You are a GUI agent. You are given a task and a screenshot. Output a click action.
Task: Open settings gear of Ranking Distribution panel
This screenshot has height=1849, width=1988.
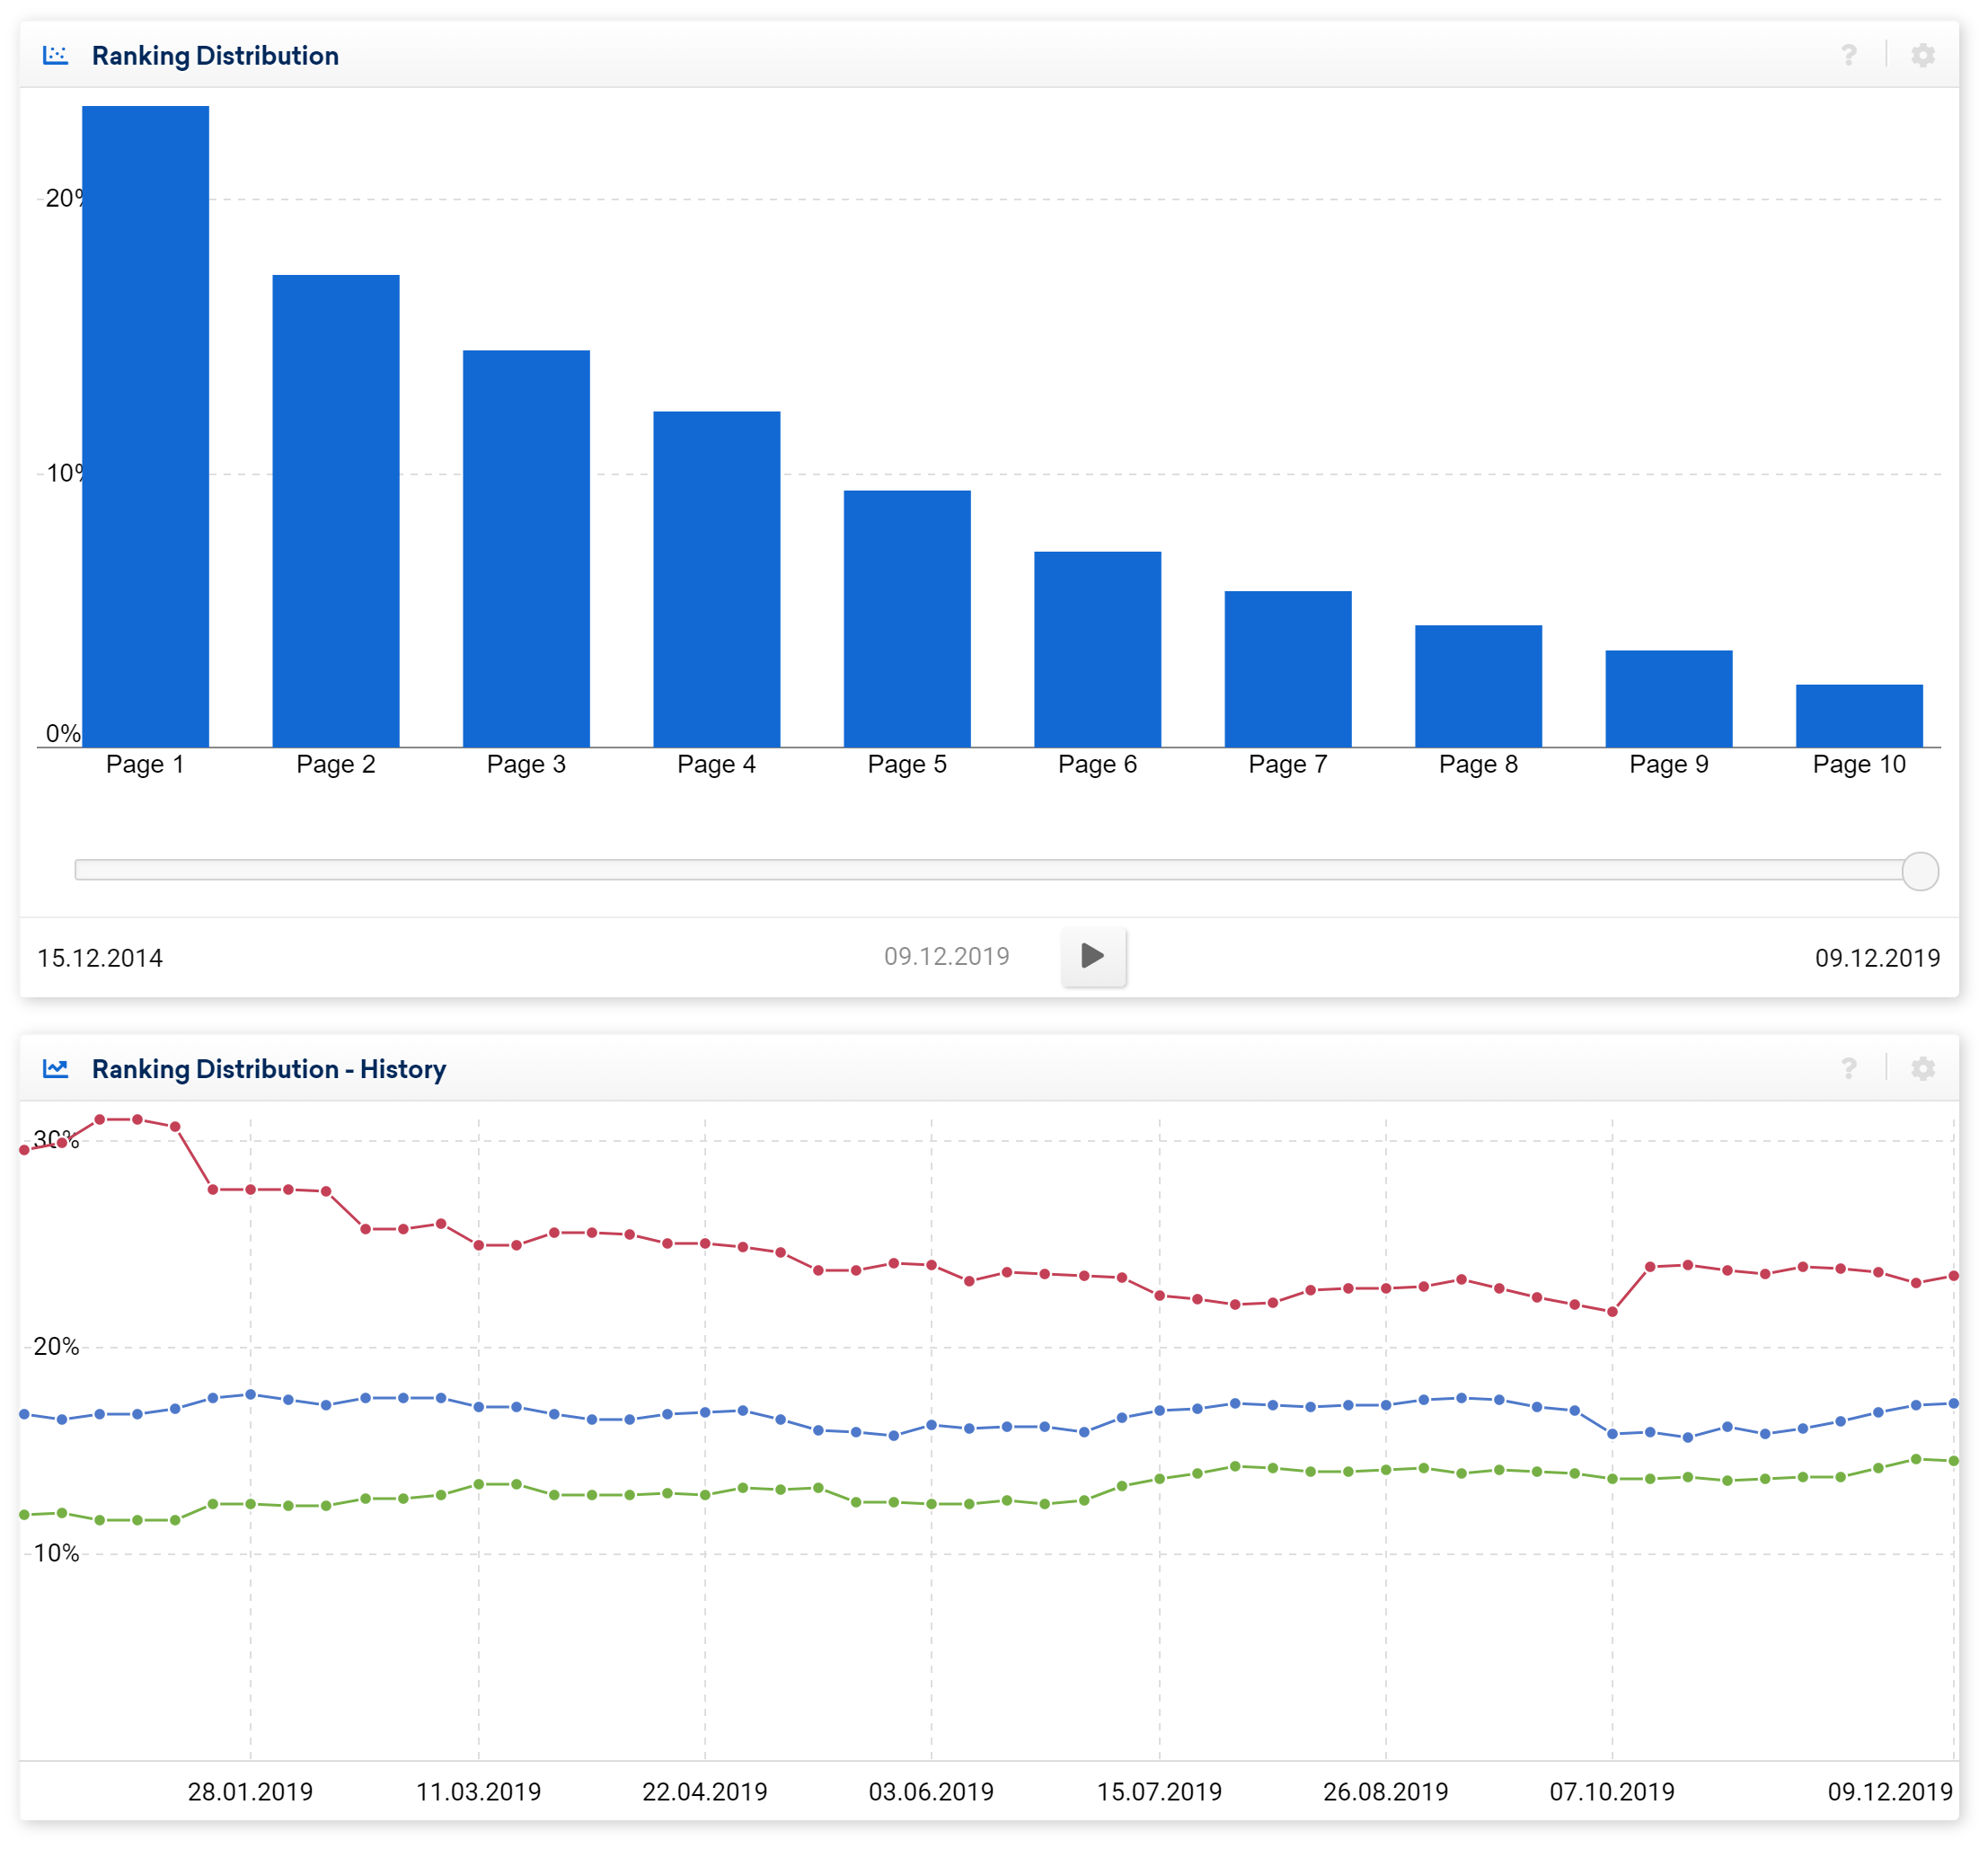pyautogui.click(x=1922, y=55)
